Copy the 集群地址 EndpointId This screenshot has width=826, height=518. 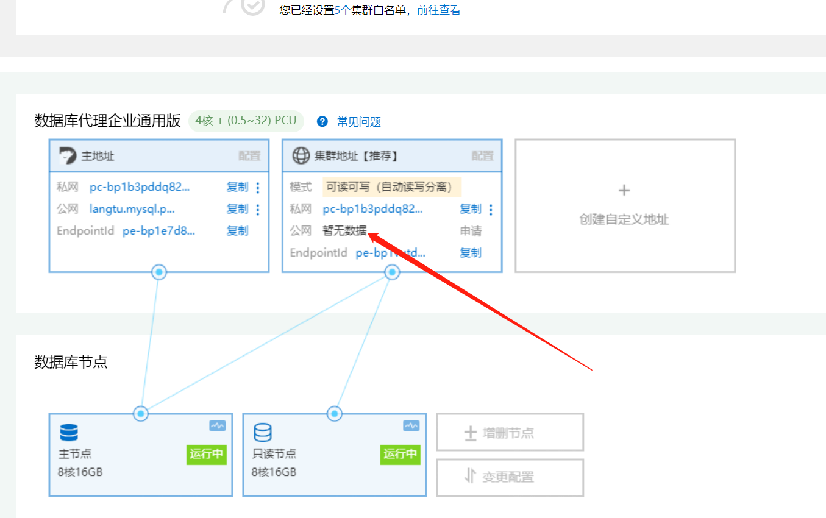[x=470, y=253]
